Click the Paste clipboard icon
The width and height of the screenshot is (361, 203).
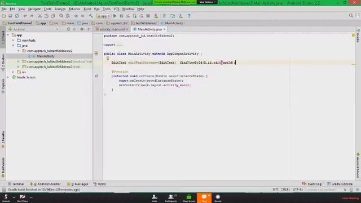pyautogui.click(x=53, y=16)
